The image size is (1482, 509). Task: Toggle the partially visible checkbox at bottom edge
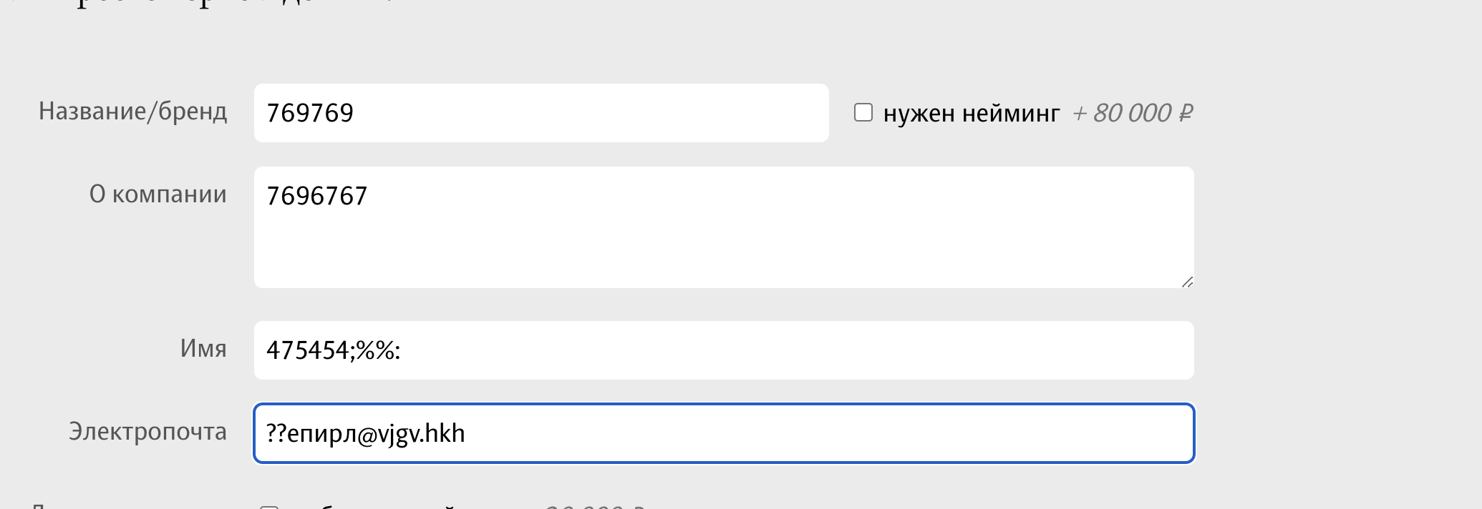(x=269, y=506)
